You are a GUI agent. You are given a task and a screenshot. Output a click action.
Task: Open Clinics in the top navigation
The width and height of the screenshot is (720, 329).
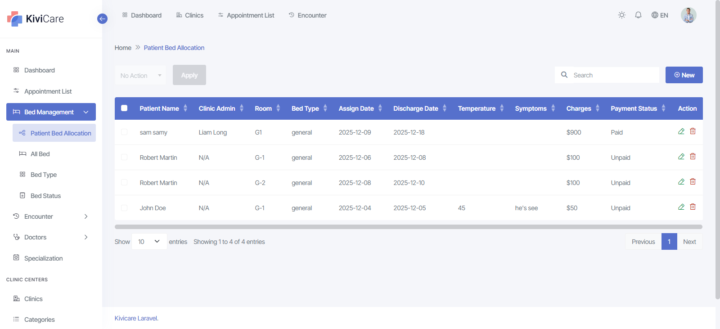[x=189, y=15]
